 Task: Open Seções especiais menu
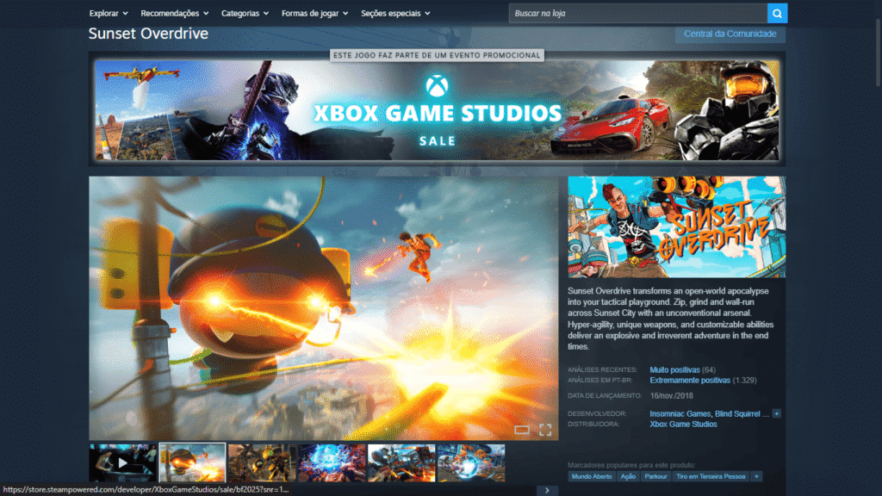397,14
